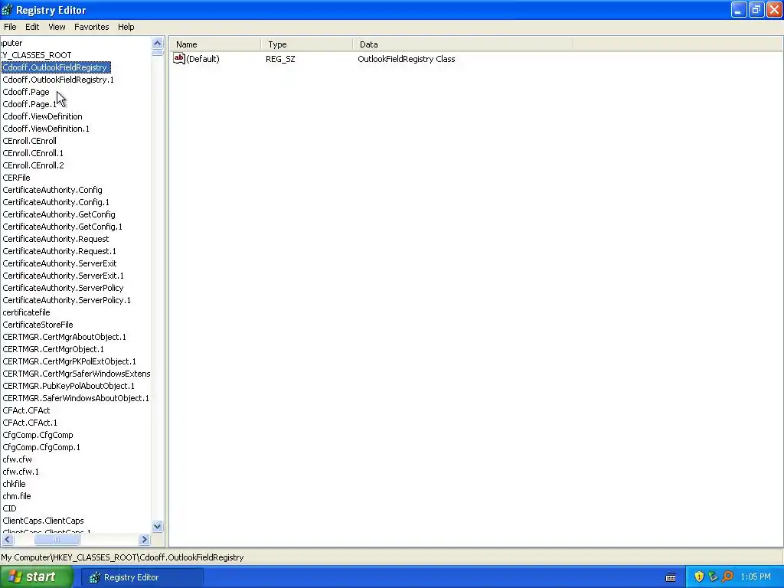
Task: Select CFAct.CFAct key
Action: [27, 410]
